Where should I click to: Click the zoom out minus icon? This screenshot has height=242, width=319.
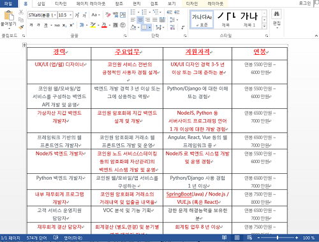coord(258,238)
